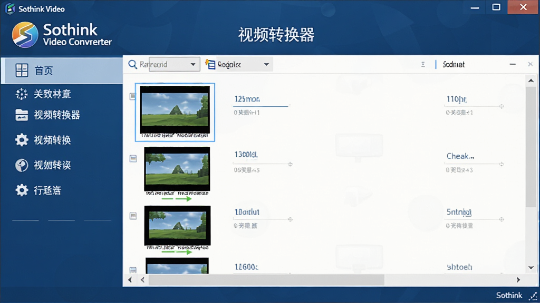Viewport: 540px width, 303px height.
Task: Click the vertical scrollbar thumb
Action: pyautogui.click(x=531, y=147)
